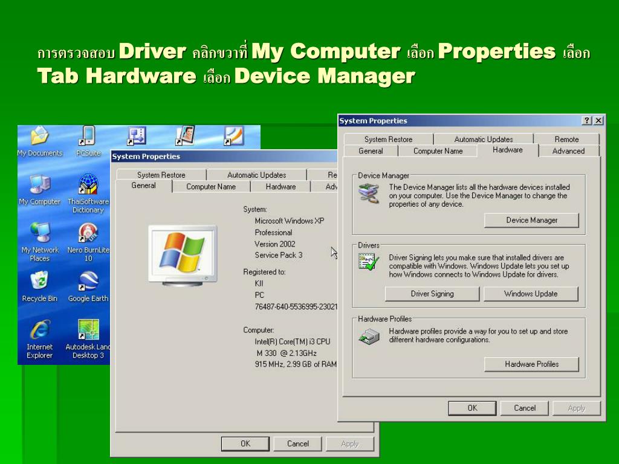This screenshot has height=464, width=619.
Task: Open Computer Name tab in back dialog
Action: pos(211,187)
